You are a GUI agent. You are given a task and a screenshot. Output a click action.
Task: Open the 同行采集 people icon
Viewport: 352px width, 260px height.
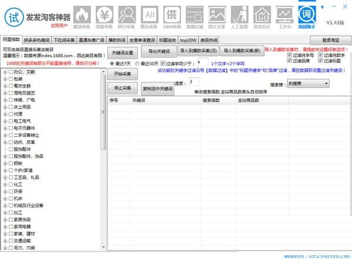[127, 15]
